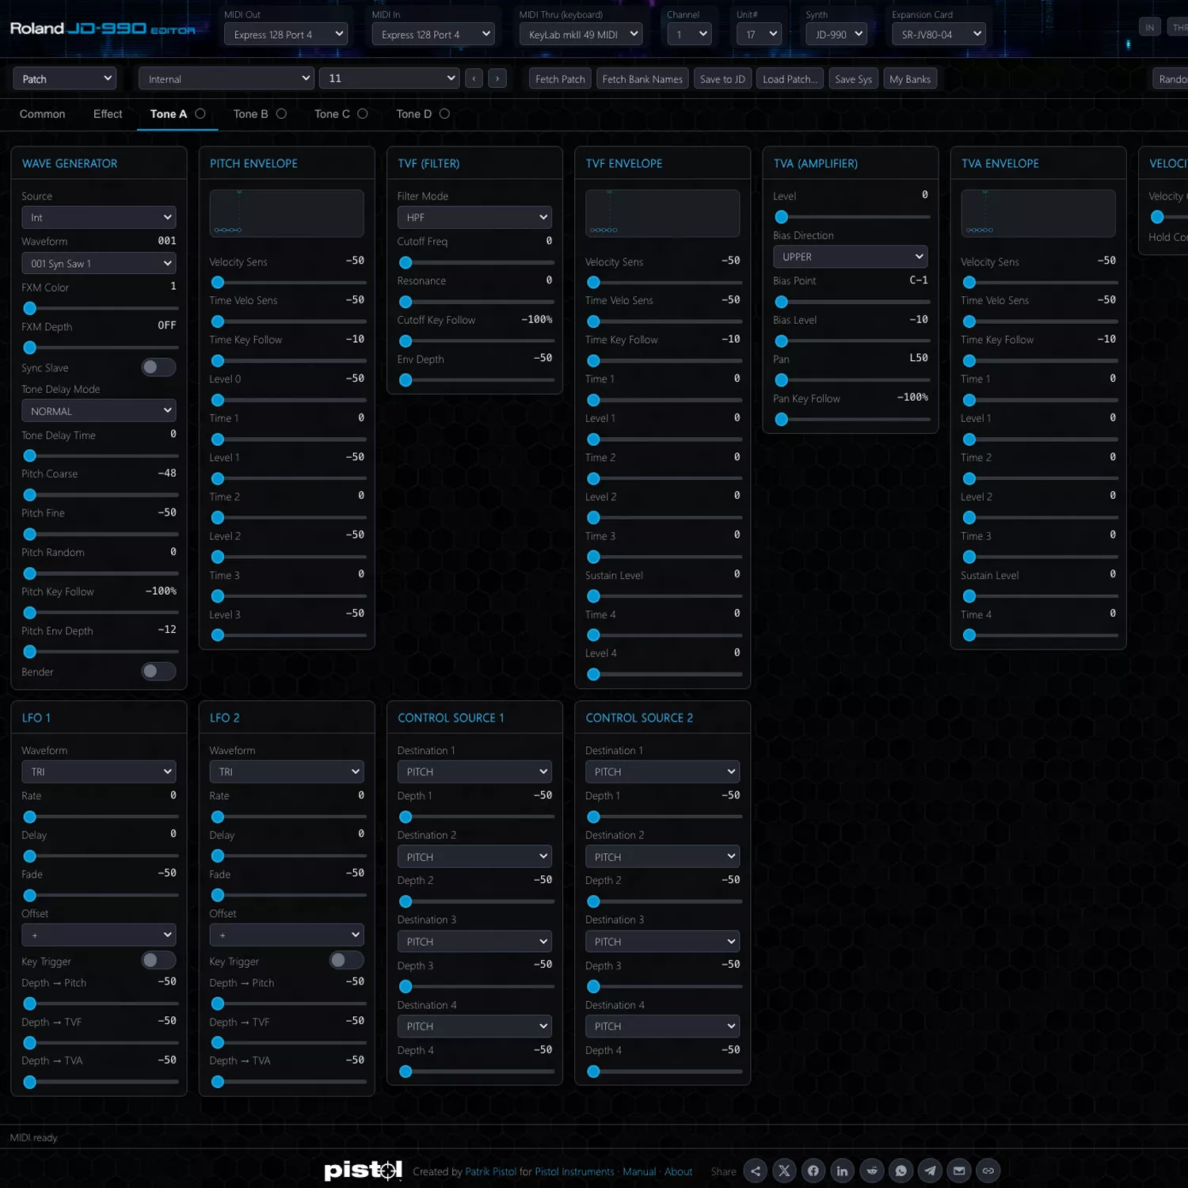
Task: Open the patch number 11 dropdown
Action: 390,78
